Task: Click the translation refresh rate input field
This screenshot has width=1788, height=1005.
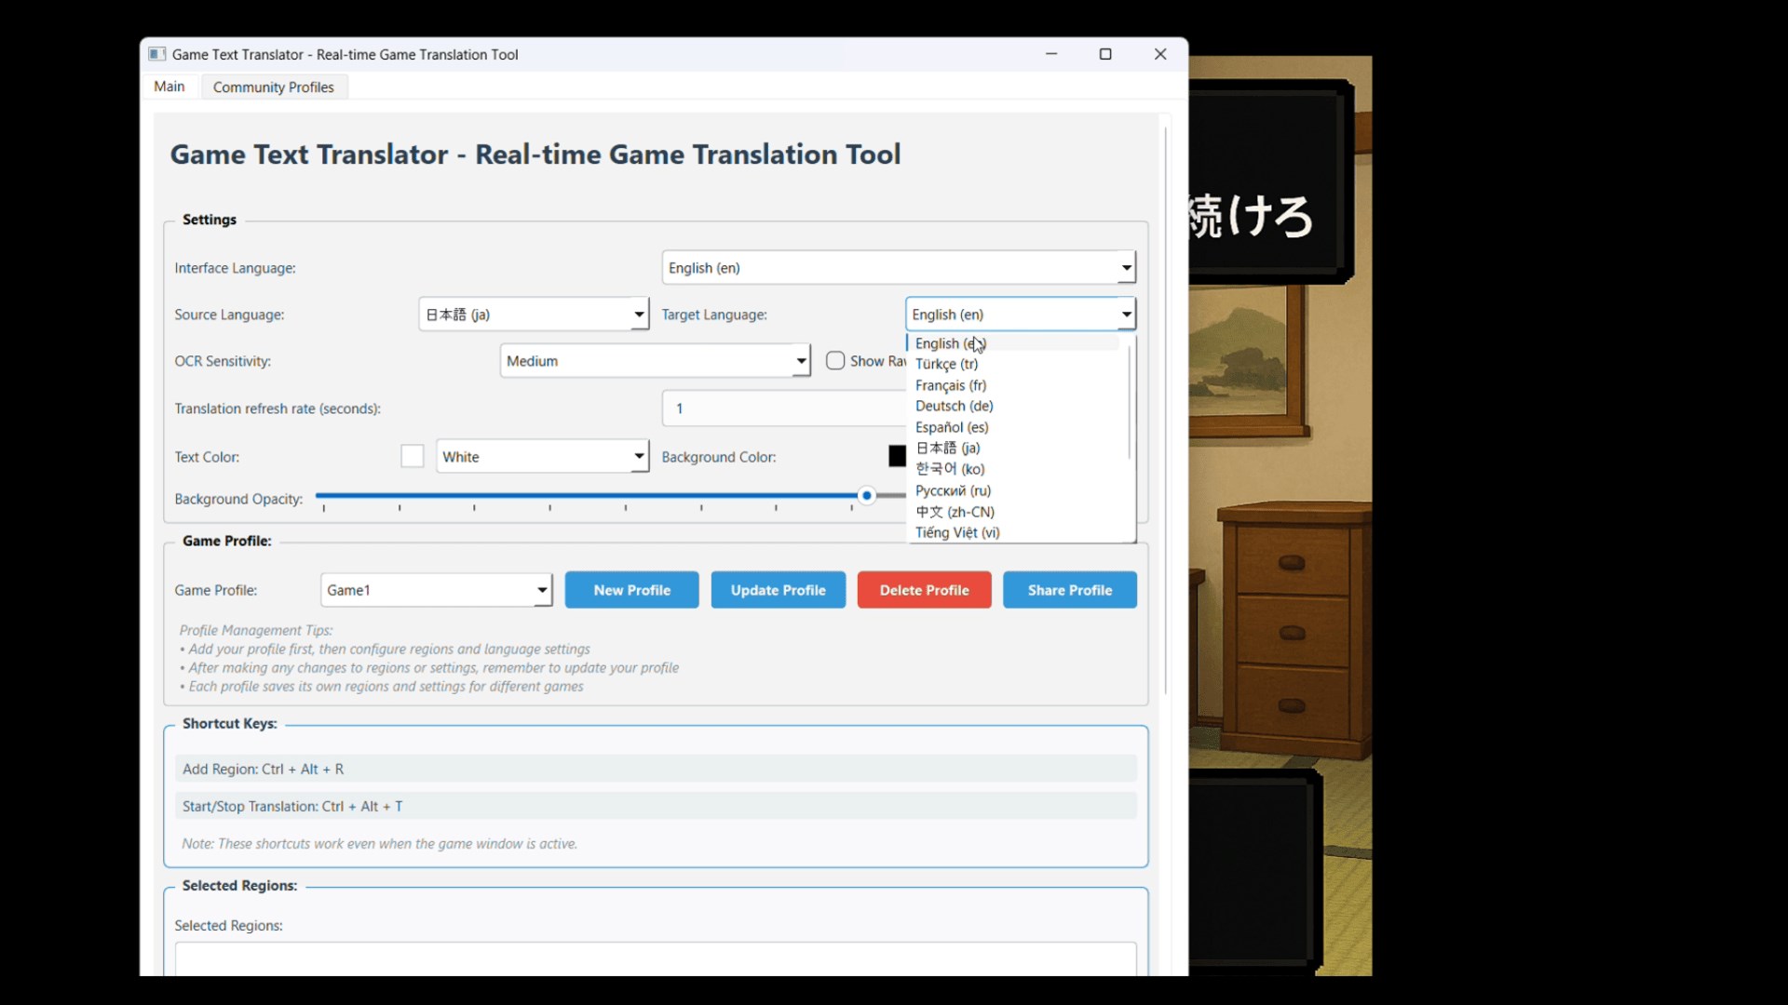Action: (x=782, y=409)
